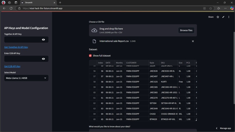Select Style cell JNE2049
This screenshot has width=235, height=132.
click(154, 108)
